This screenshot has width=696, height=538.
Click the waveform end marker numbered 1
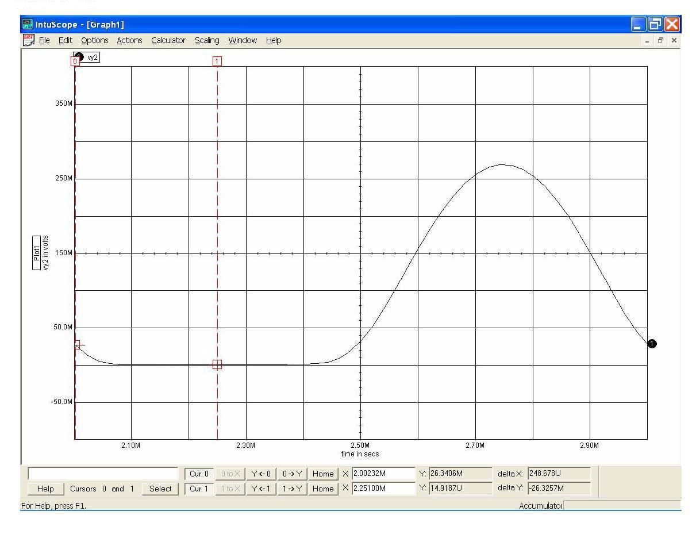click(x=652, y=344)
